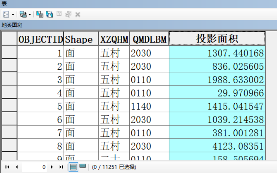Click the Switch Selection icon
The width and height of the screenshot is (277, 173).
tap(49, 14)
